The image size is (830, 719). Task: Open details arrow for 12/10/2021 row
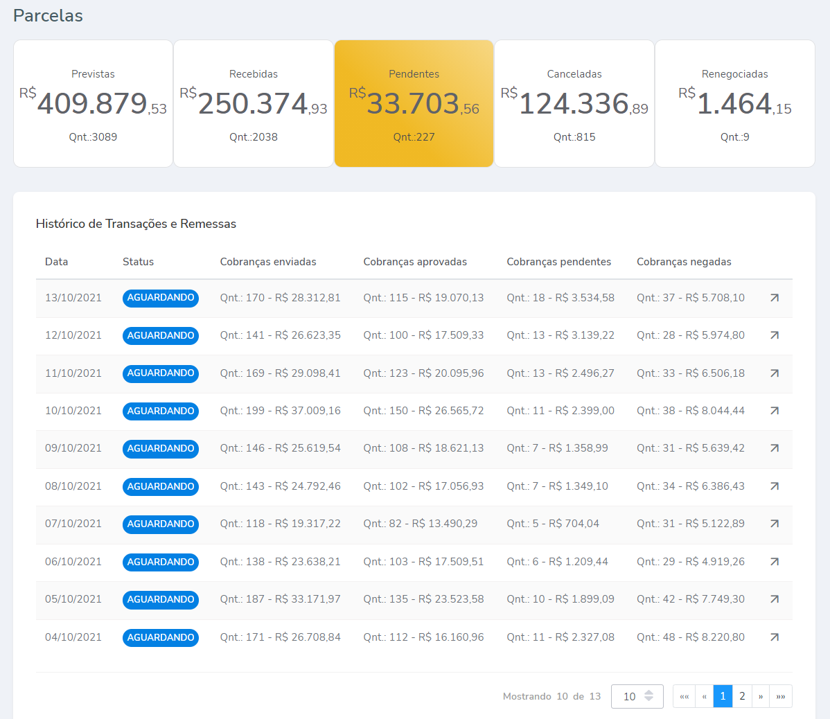(x=774, y=335)
